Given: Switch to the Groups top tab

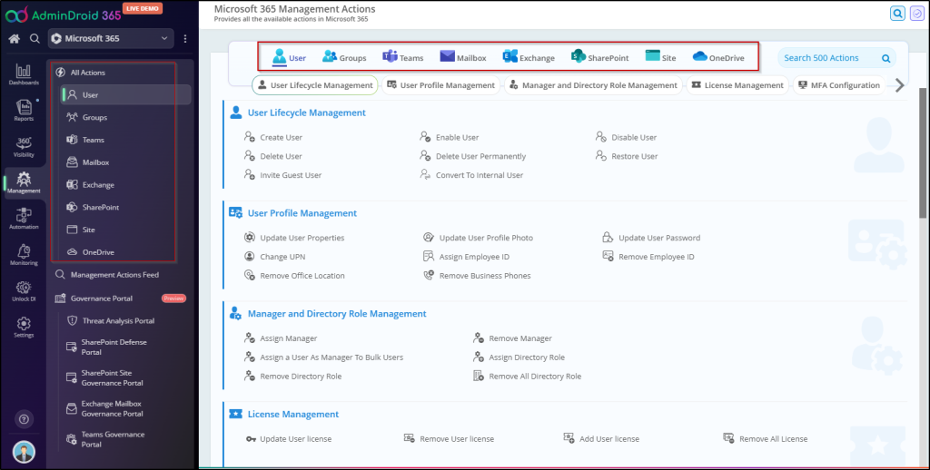Looking at the screenshot, I should click(344, 57).
